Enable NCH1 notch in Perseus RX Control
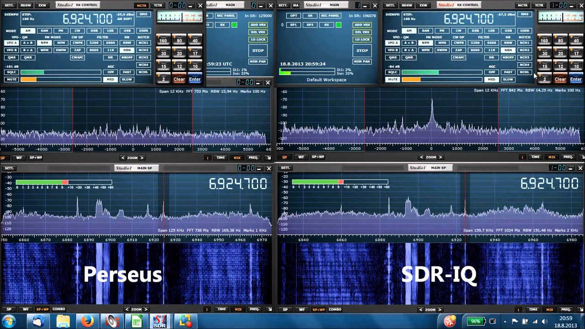Screen dimensions: 585x329 144,43
